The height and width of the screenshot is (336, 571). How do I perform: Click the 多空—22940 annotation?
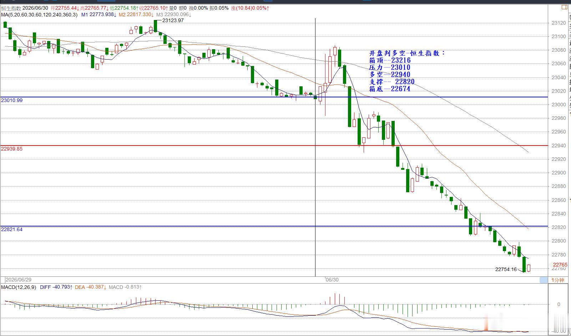point(390,75)
